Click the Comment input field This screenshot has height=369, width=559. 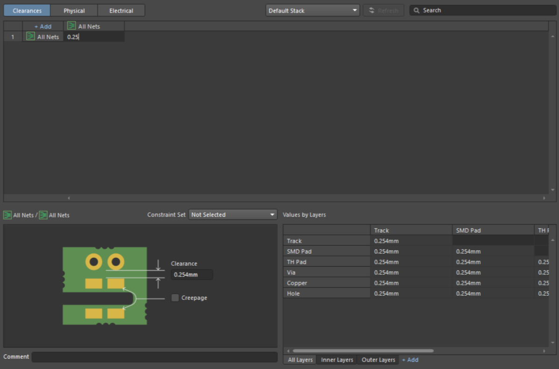click(x=154, y=357)
